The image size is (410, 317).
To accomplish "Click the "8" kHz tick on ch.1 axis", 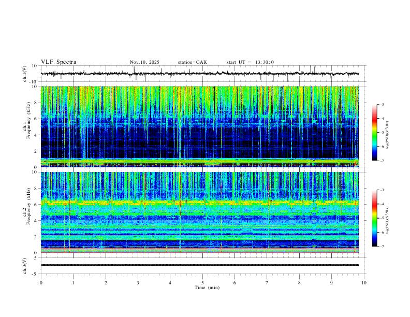I will coord(37,103).
